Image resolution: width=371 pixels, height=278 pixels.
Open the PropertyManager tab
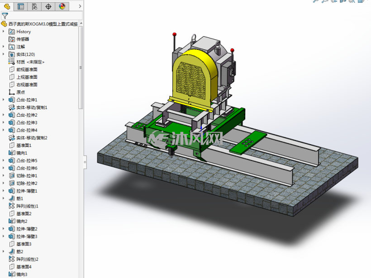[20, 6]
